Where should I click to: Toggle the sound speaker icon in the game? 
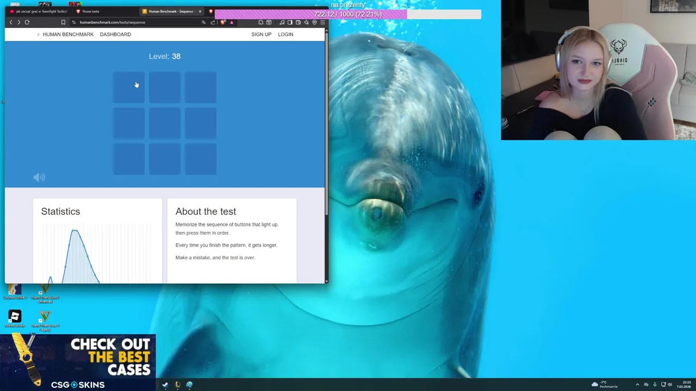(x=39, y=177)
